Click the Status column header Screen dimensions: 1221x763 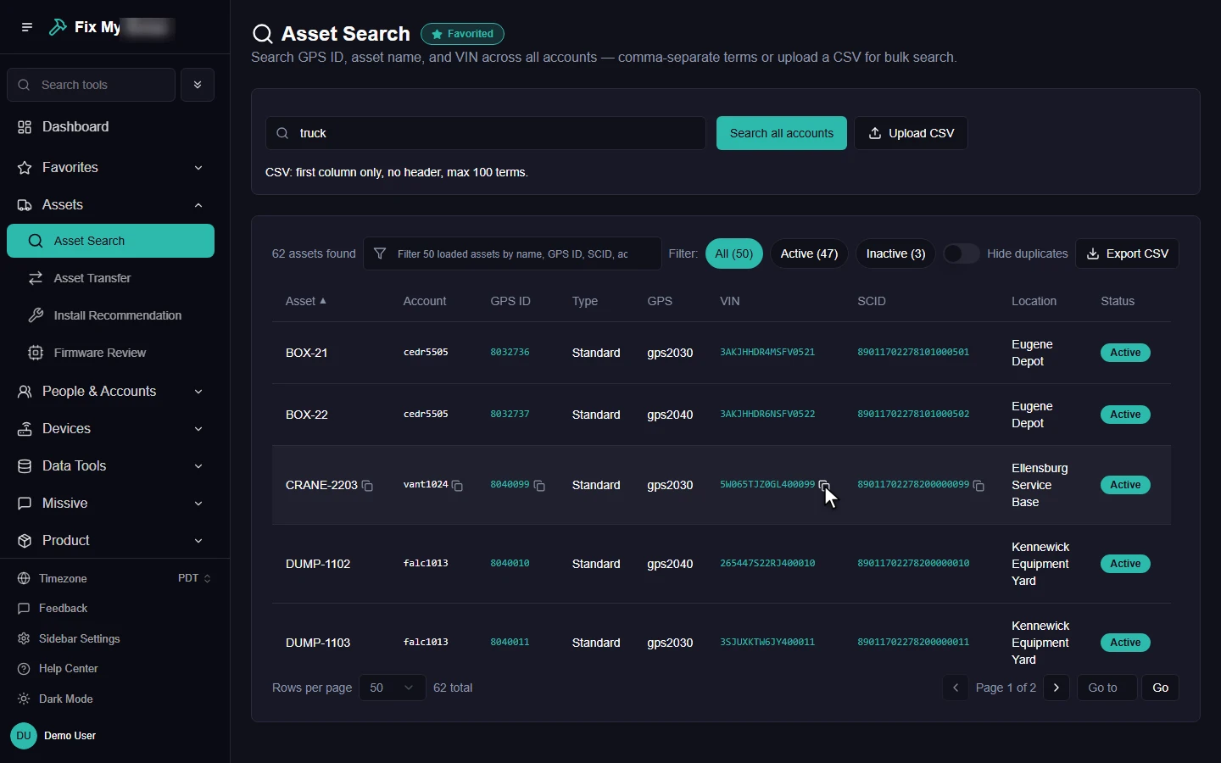tap(1118, 301)
